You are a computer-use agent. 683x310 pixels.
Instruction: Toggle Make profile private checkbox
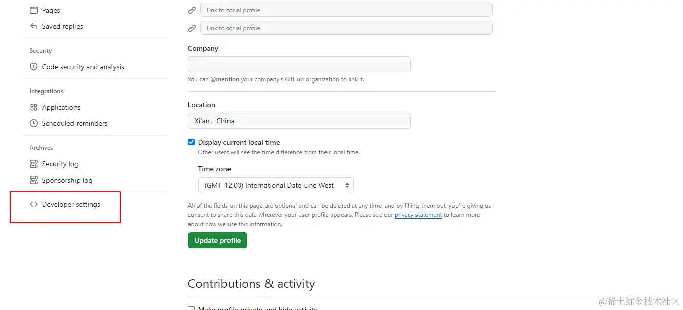(x=191, y=308)
